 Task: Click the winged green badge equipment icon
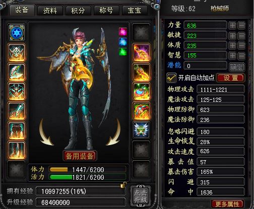pos(141,130)
